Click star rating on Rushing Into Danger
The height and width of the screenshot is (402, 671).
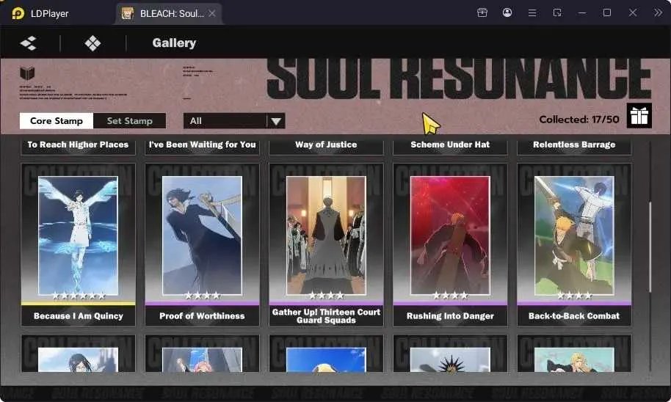coord(450,296)
